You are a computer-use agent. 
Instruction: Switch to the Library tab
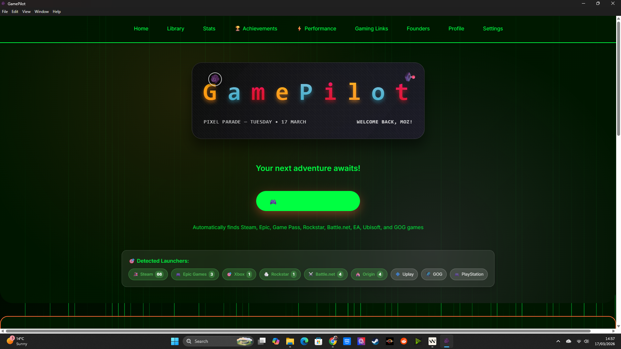[x=176, y=29]
